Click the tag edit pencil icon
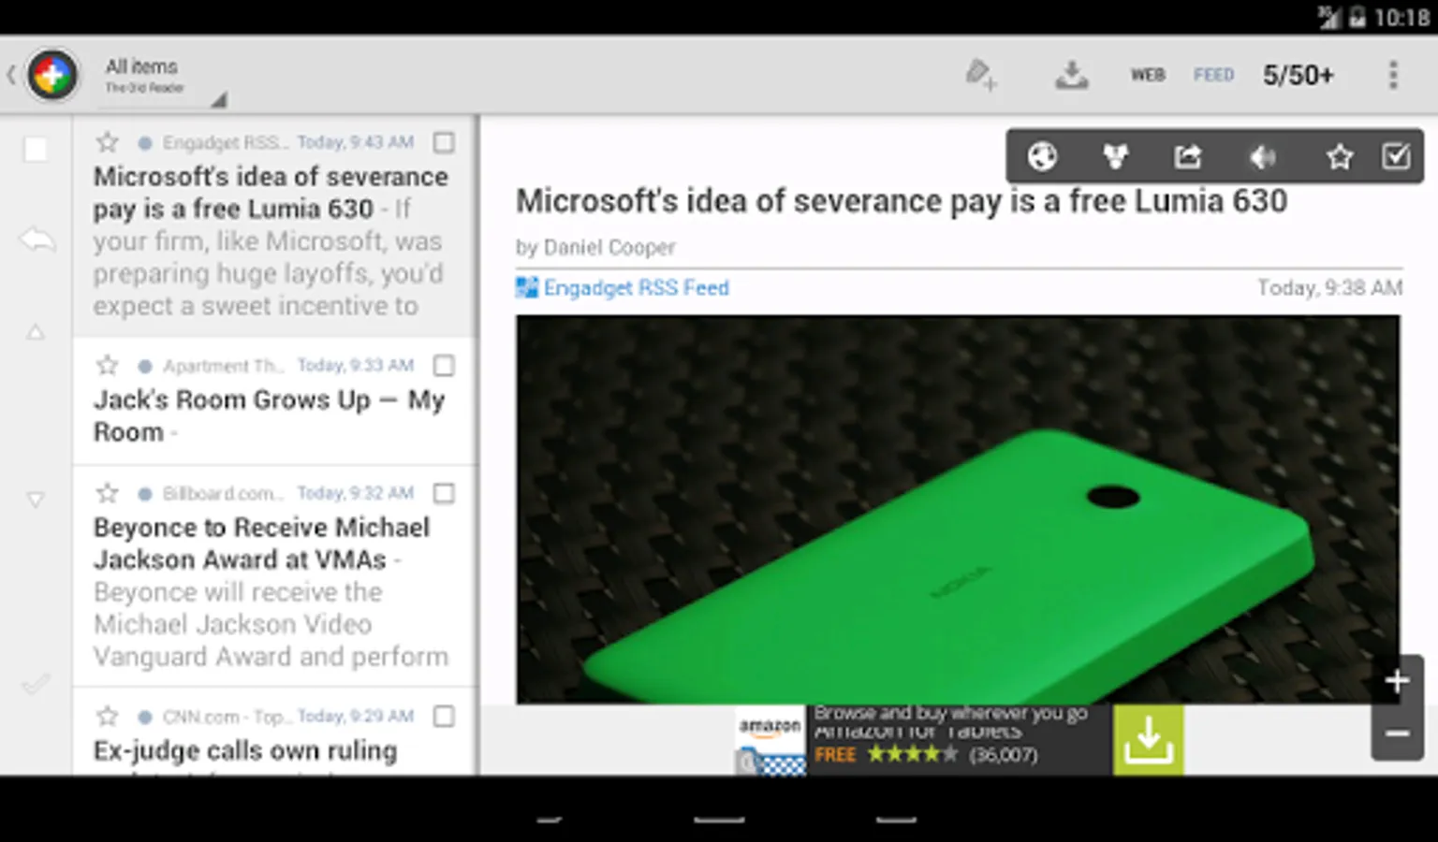Screen dimensions: 1438x842 pos(980,74)
